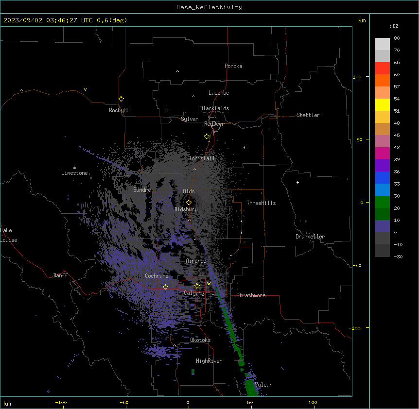Click the Olds label

(x=189, y=191)
